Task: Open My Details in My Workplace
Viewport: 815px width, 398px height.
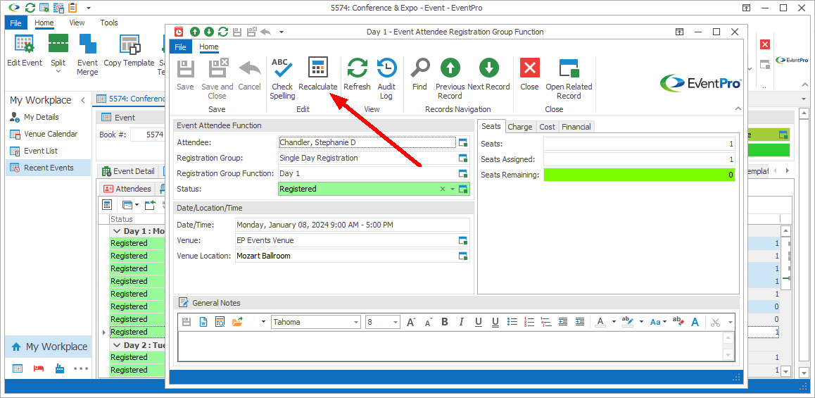Action: 49,117
